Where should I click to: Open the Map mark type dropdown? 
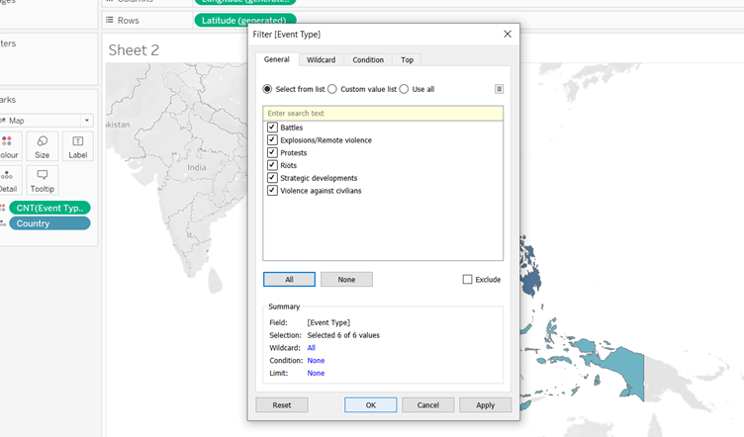pos(46,121)
